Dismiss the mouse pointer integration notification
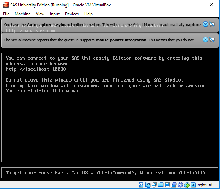The height and width of the screenshot is (189, 220). pyautogui.click(x=205, y=40)
